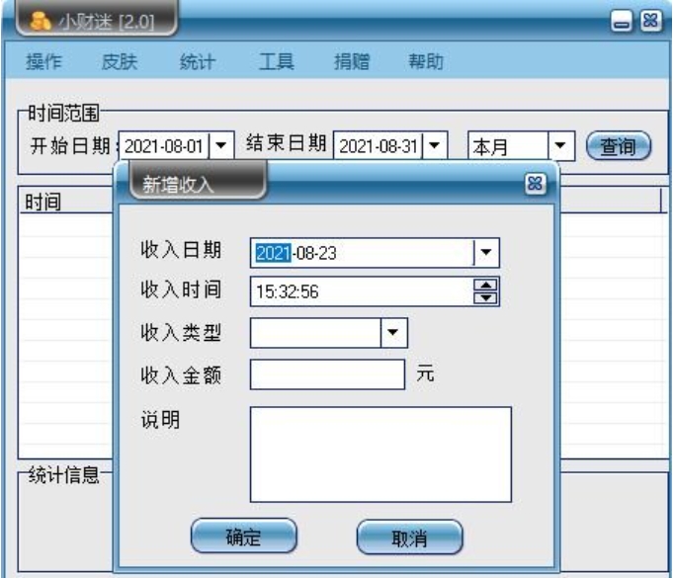Open the 工具 menu
The width and height of the screenshot is (674, 578).
pyautogui.click(x=276, y=62)
